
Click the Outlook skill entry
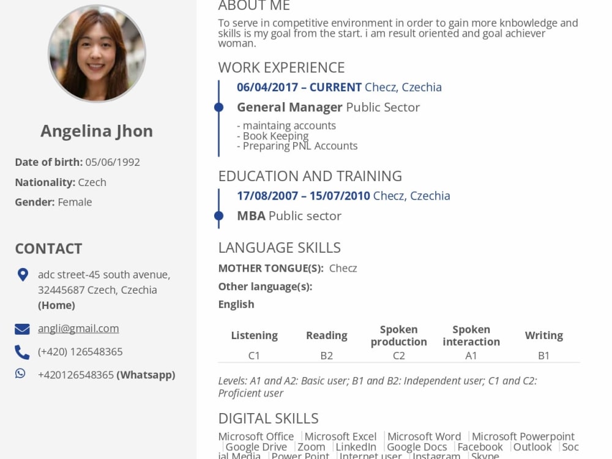[532, 447]
